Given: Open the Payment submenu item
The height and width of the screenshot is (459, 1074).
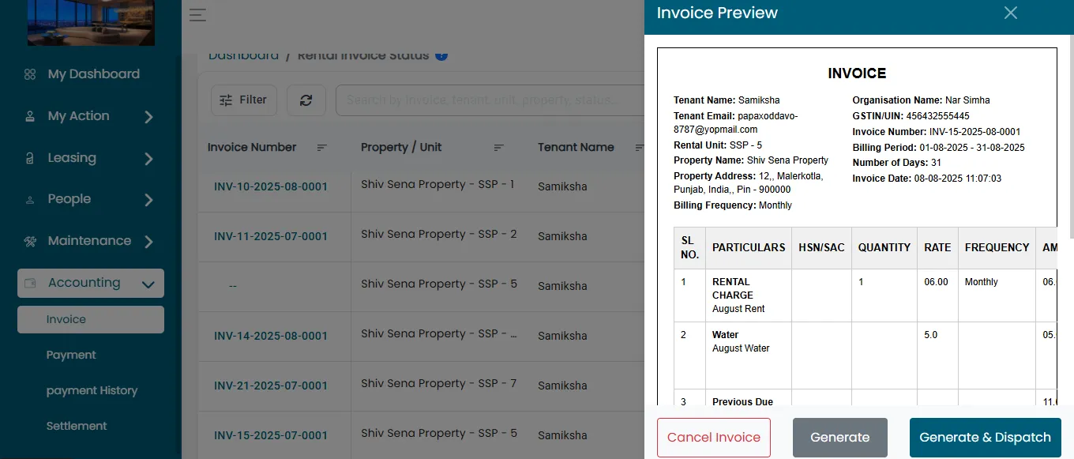Looking at the screenshot, I should click(x=71, y=355).
